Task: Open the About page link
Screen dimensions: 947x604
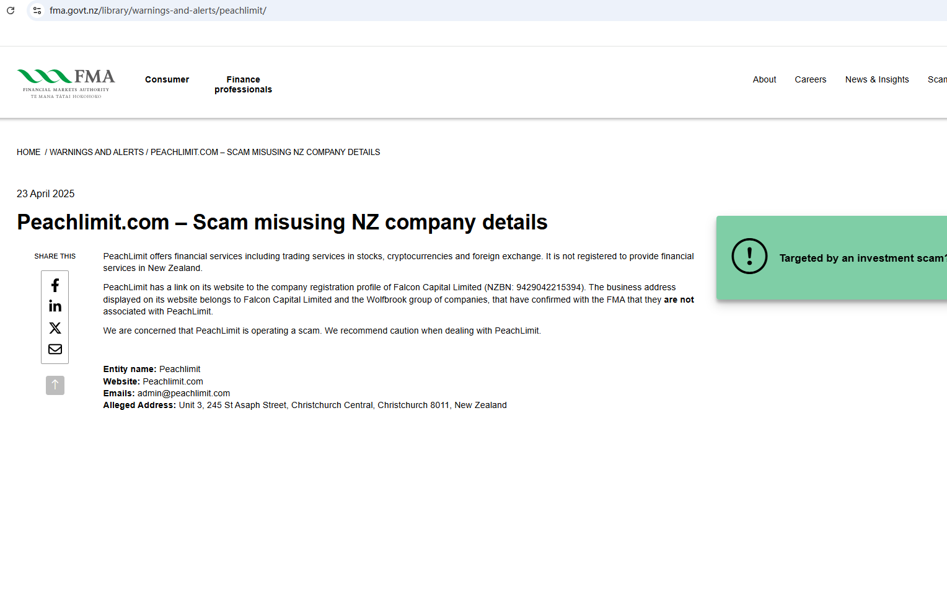Action: click(x=764, y=79)
